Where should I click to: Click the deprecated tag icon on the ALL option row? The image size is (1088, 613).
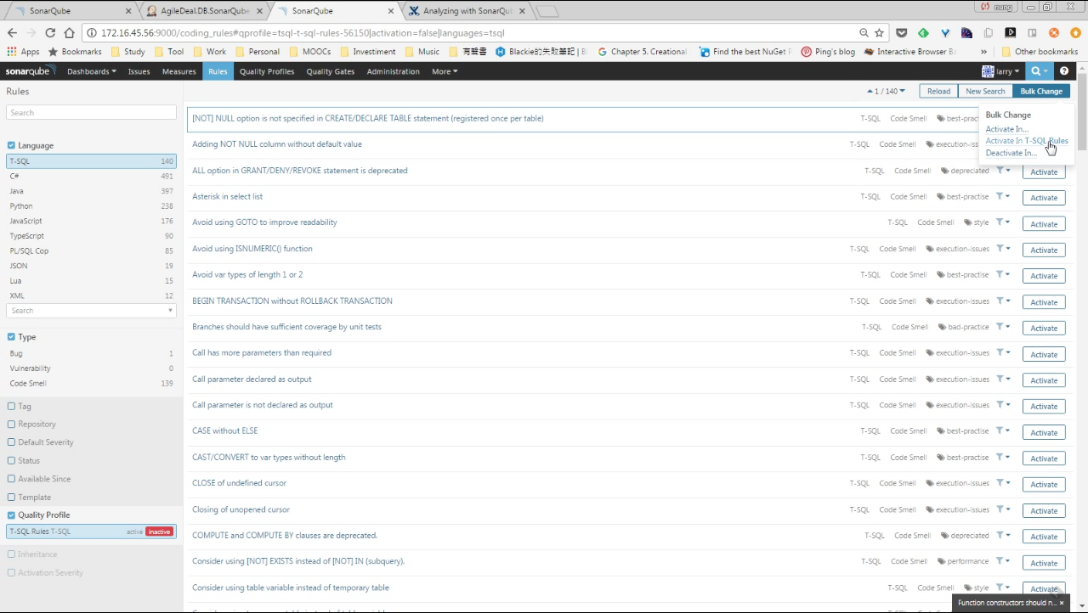[x=944, y=171]
